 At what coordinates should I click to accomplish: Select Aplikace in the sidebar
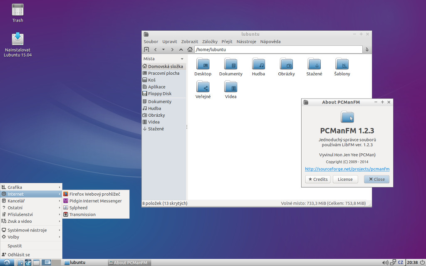(163, 86)
